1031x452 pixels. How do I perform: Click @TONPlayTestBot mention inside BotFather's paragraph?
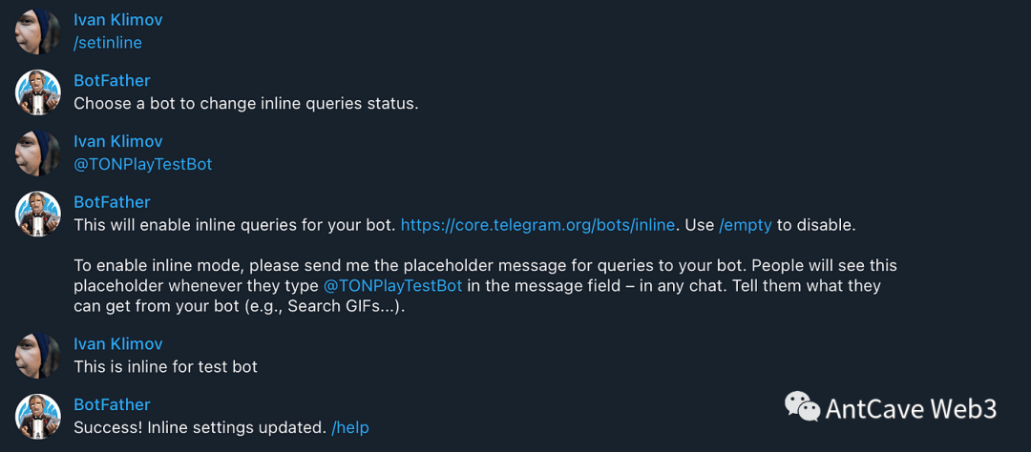tap(393, 285)
